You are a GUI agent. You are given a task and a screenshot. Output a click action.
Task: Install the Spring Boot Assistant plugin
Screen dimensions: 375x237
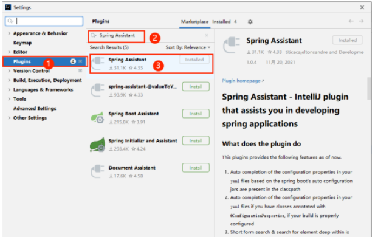click(196, 114)
